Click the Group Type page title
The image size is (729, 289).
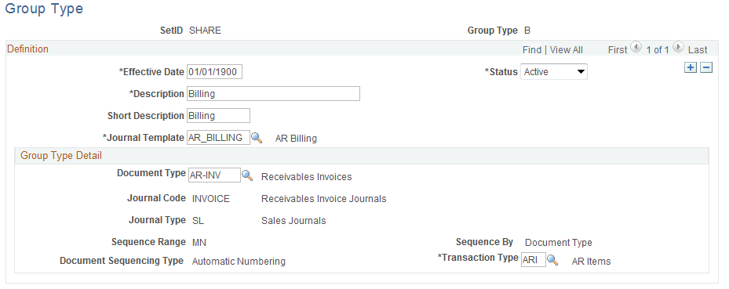[x=44, y=9]
